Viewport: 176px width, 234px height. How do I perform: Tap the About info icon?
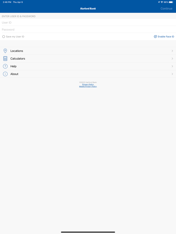click(5, 74)
